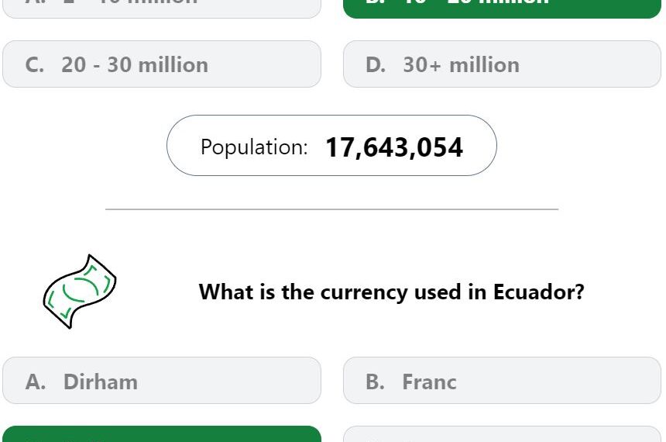The image size is (666, 442).
Task: Click the green highlighted population answer B
Action: (x=502, y=9)
